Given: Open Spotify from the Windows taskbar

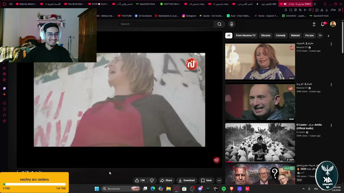Looking at the screenshot, I should pos(224,189).
